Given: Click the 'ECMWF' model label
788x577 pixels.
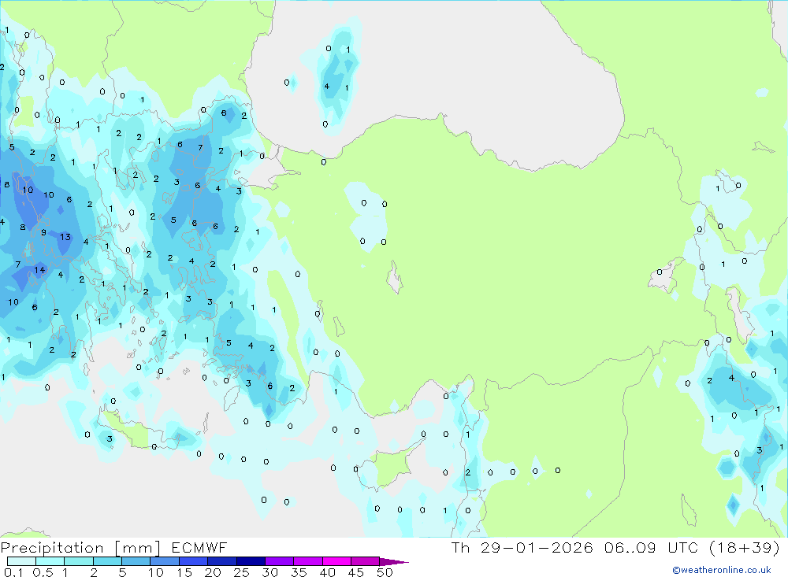Looking at the screenshot, I should tap(199, 548).
